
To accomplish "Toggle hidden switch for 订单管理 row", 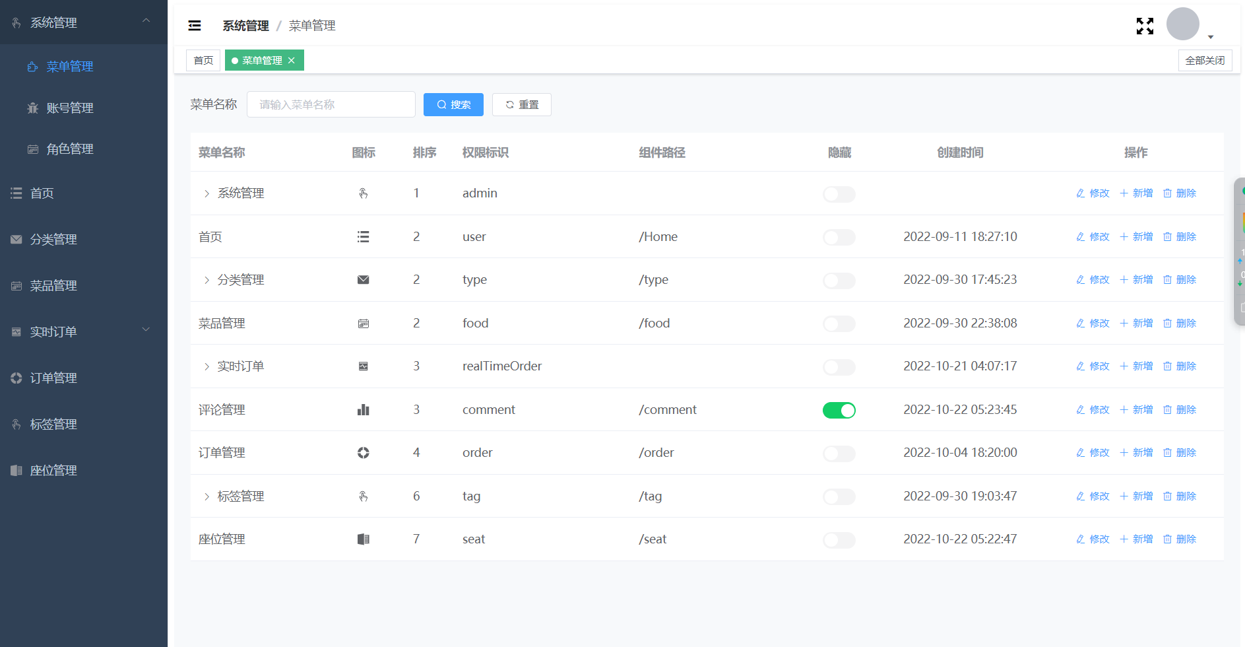I will tap(839, 454).
